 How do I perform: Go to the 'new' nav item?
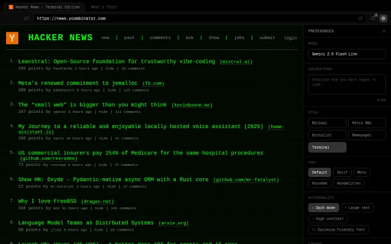105,38
